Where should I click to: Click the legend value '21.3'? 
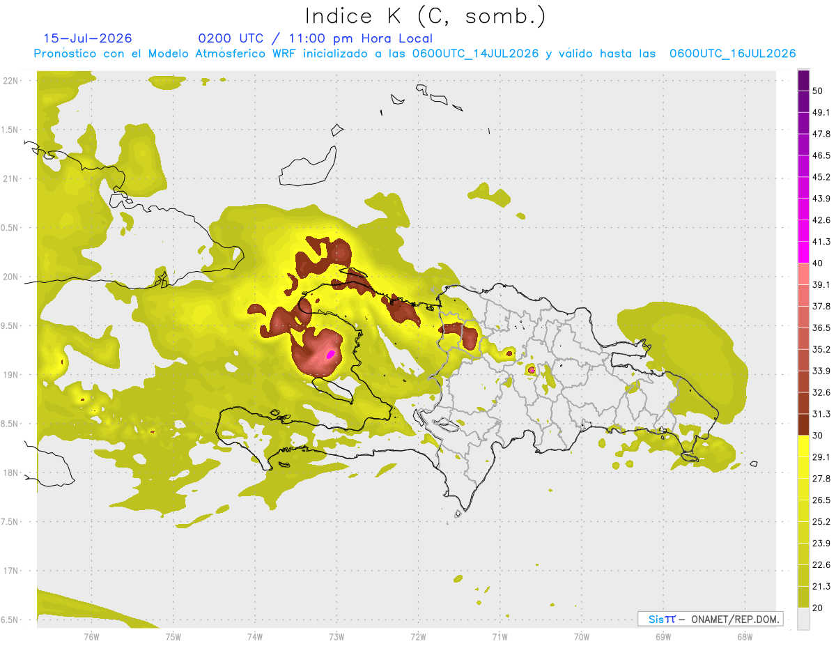click(821, 587)
